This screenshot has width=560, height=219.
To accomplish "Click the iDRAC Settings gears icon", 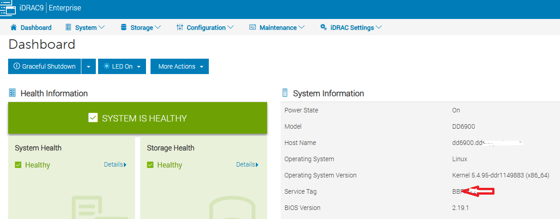I will coord(323,28).
